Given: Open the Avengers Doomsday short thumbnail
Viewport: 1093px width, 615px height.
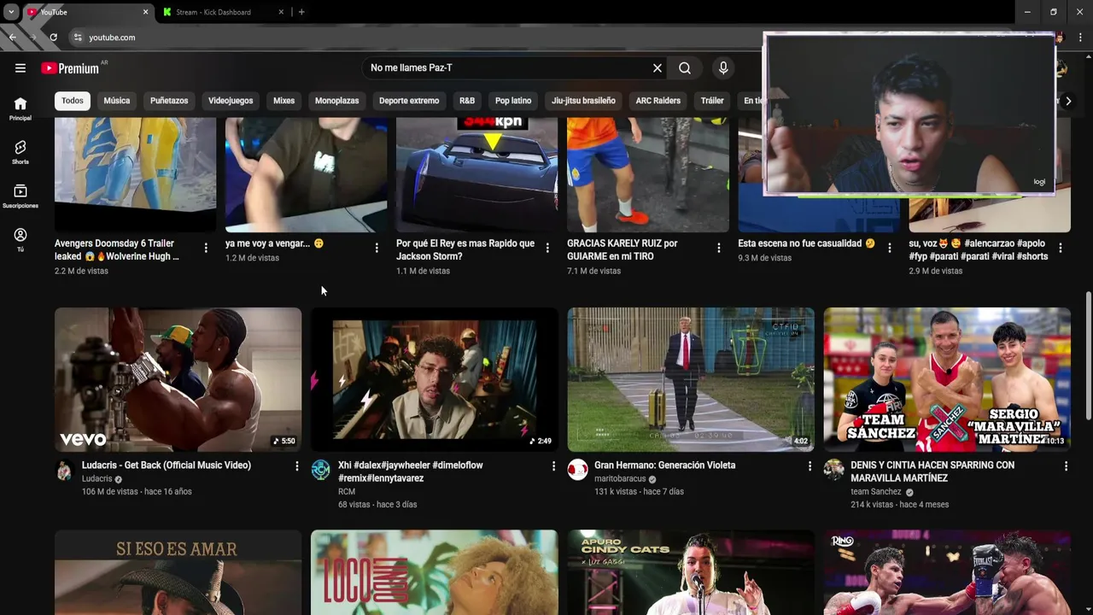Looking at the screenshot, I should click(x=135, y=174).
